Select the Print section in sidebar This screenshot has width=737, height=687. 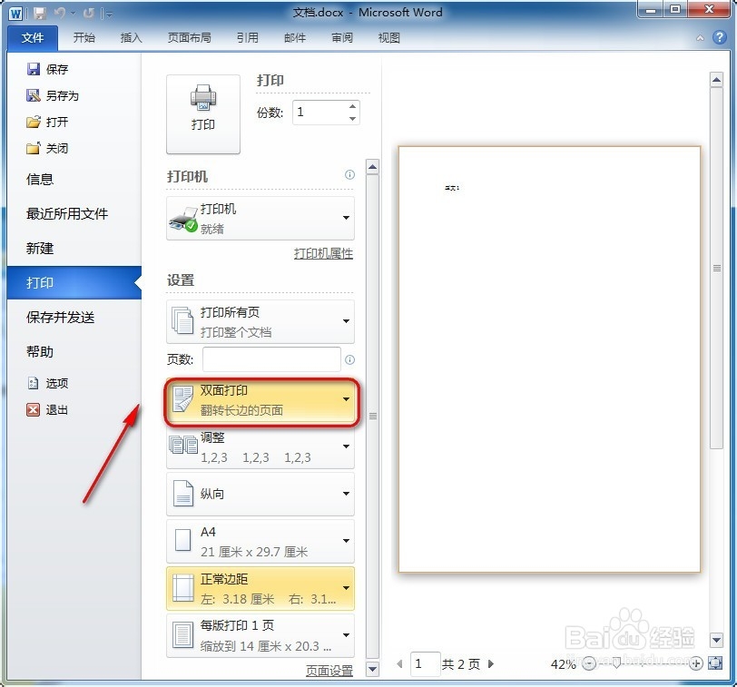pos(74,282)
